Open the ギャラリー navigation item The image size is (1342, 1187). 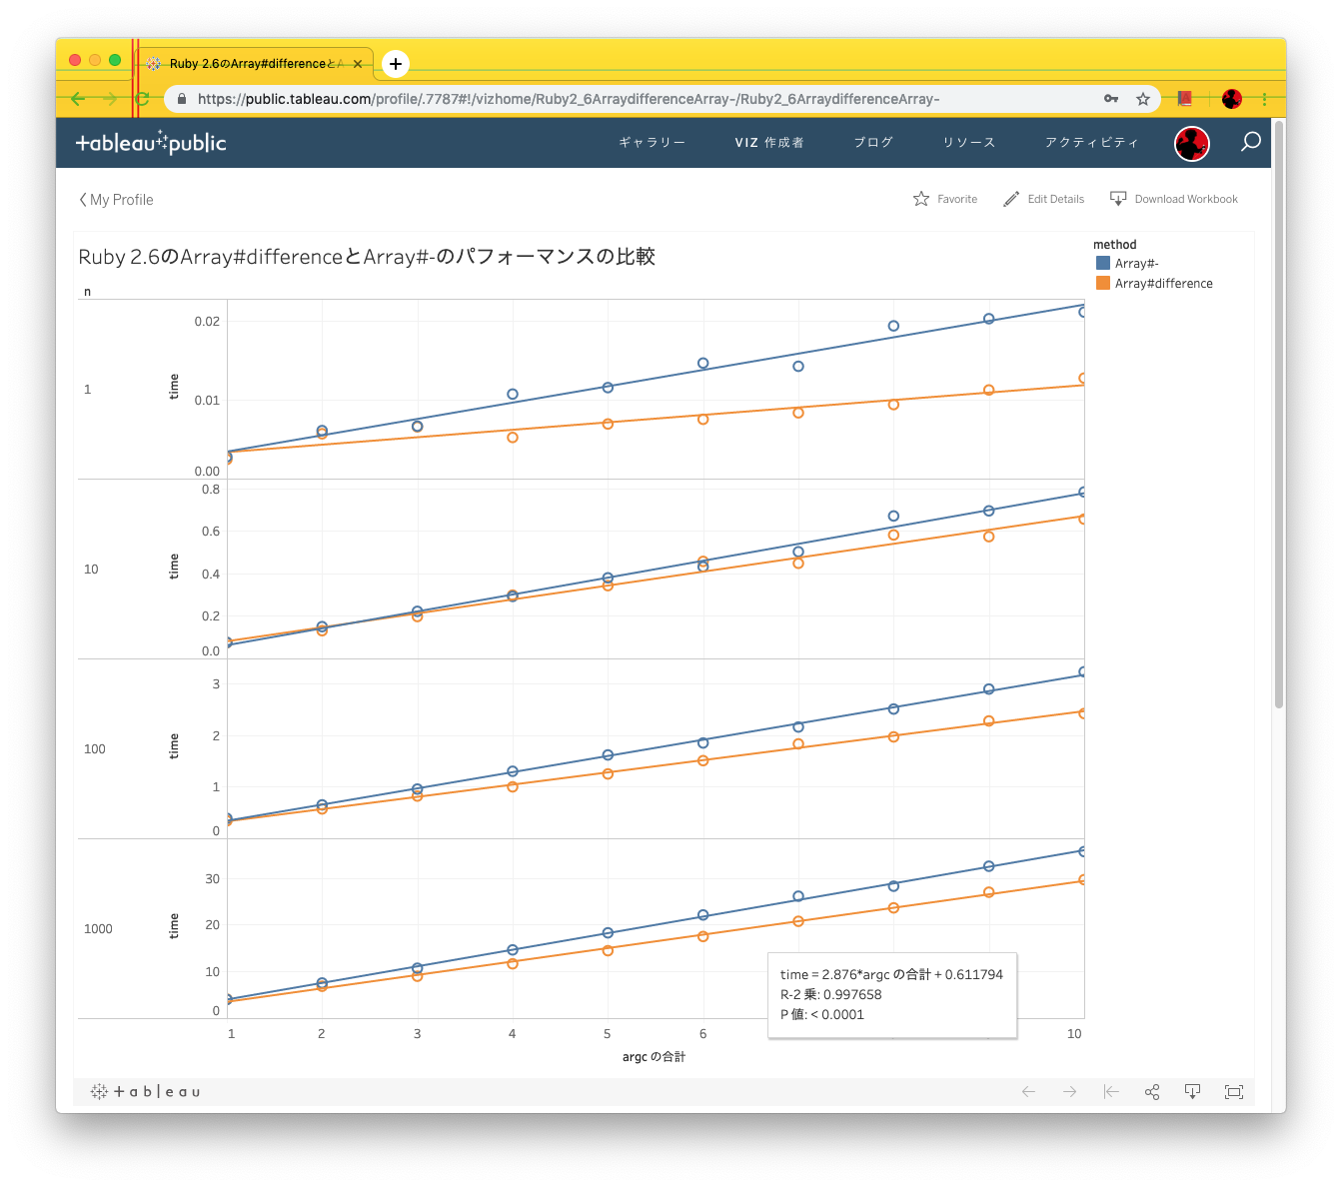coord(652,142)
